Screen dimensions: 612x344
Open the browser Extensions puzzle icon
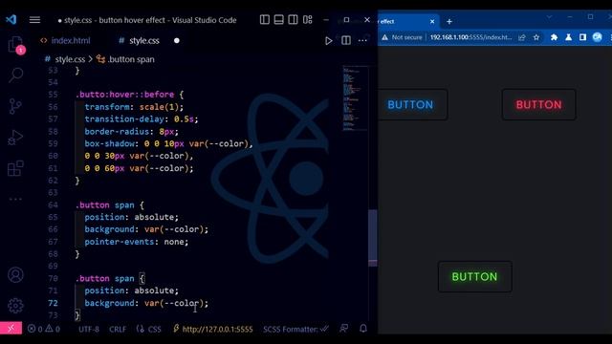pyautogui.click(x=554, y=37)
